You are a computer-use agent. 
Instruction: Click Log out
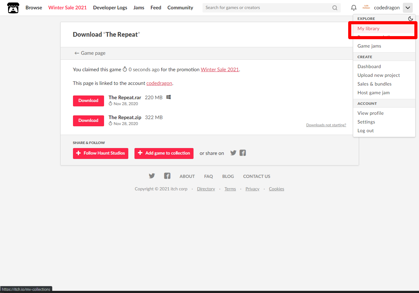tap(384, 131)
